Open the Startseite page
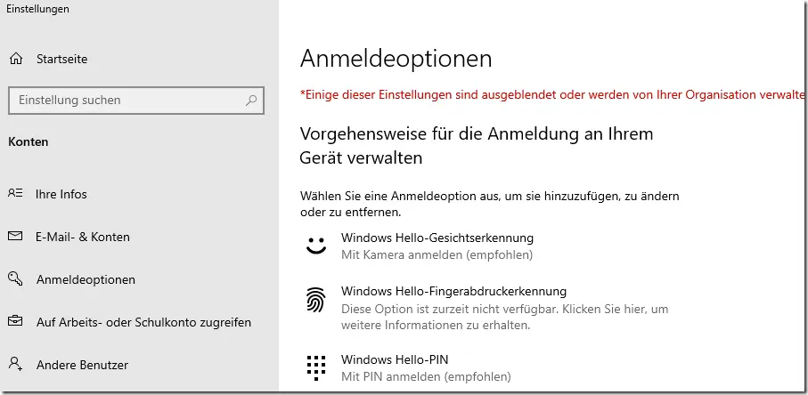Image resolution: width=808 pixels, height=395 pixels. pos(61,59)
